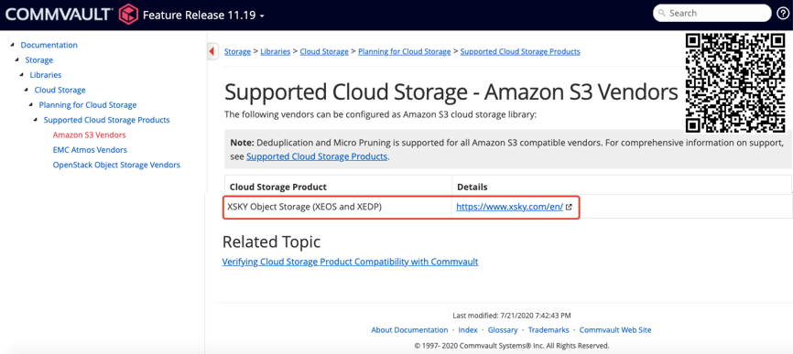Focus the Search input field
The image size is (793, 354).
(x=713, y=14)
